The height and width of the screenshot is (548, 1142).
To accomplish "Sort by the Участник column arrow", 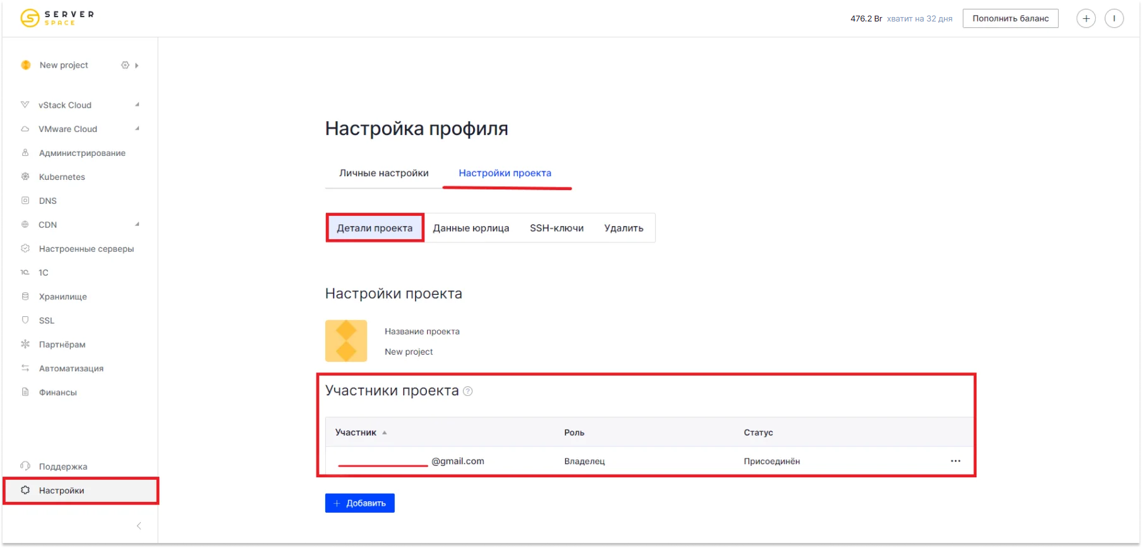I will point(385,432).
